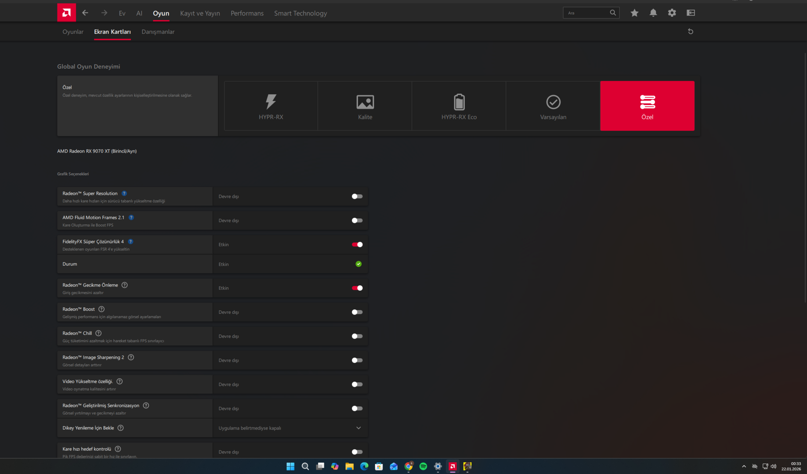Open the Oyun menu tab

click(x=161, y=13)
